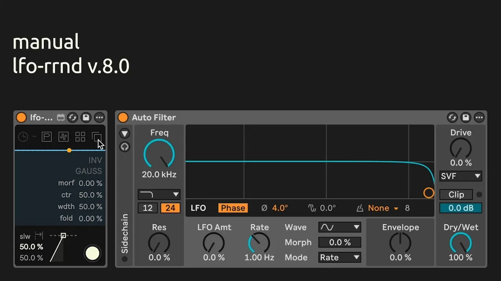Toggle the lfo device activator on
501x281 pixels.
tap(21, 117)
